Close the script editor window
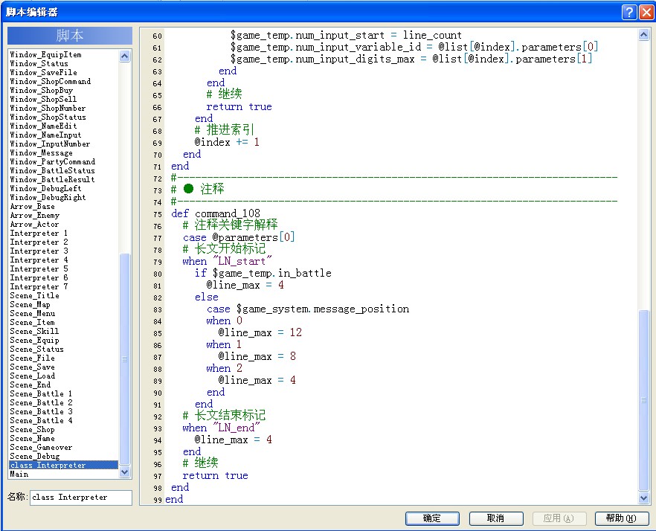Screen dimensions: 656x531 click(646, 12)
